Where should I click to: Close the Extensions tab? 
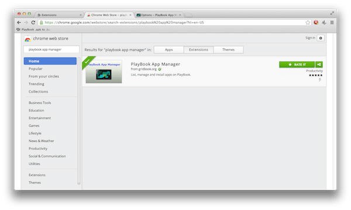tap(81, 15)
